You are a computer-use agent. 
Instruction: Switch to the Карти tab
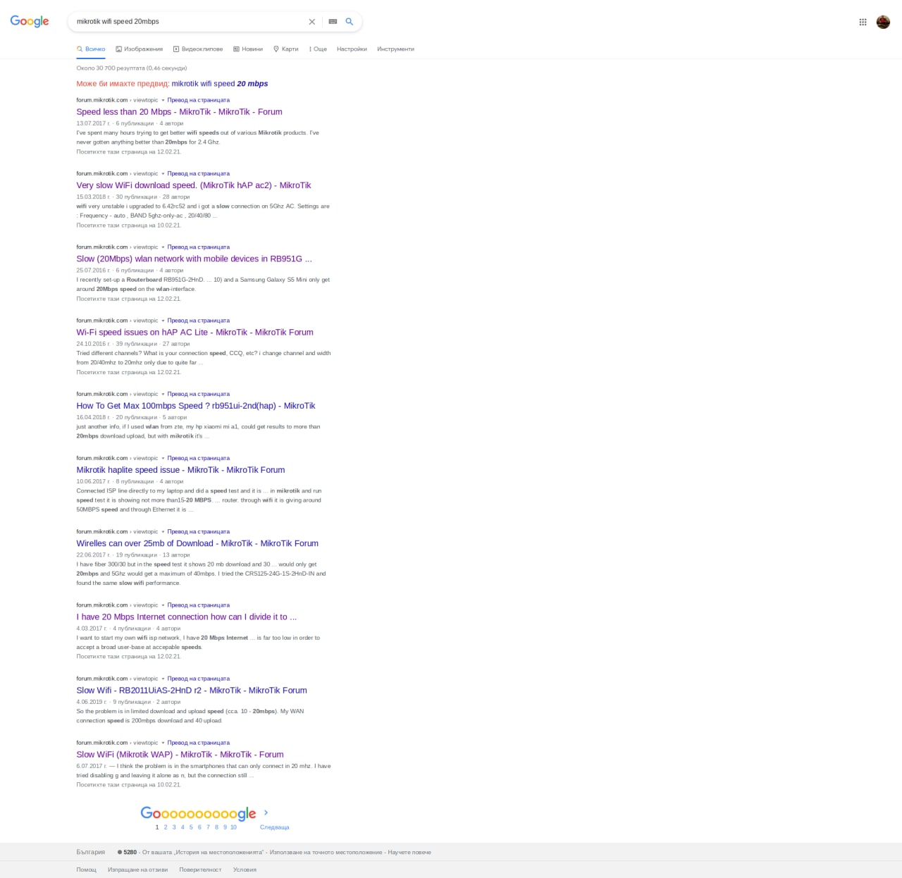point(286,49)
